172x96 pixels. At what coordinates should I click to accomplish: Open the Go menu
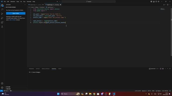click(21, 2)
